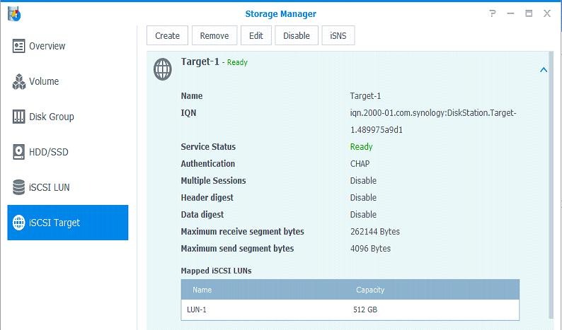Screen dimensions: 562x330
Task: Disable the Target-1 target
Action: pyautogui.click(x=297, y=36)
